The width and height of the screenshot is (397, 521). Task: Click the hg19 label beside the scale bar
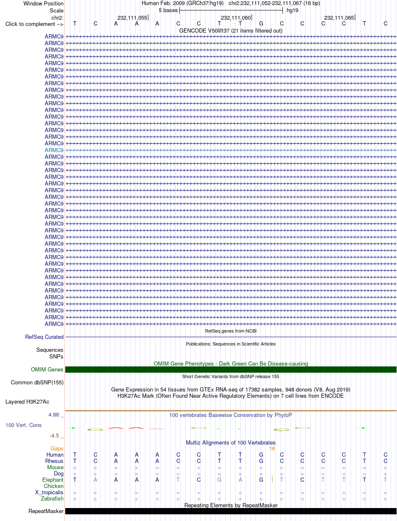pyautogui.click(x=293, y=10)
